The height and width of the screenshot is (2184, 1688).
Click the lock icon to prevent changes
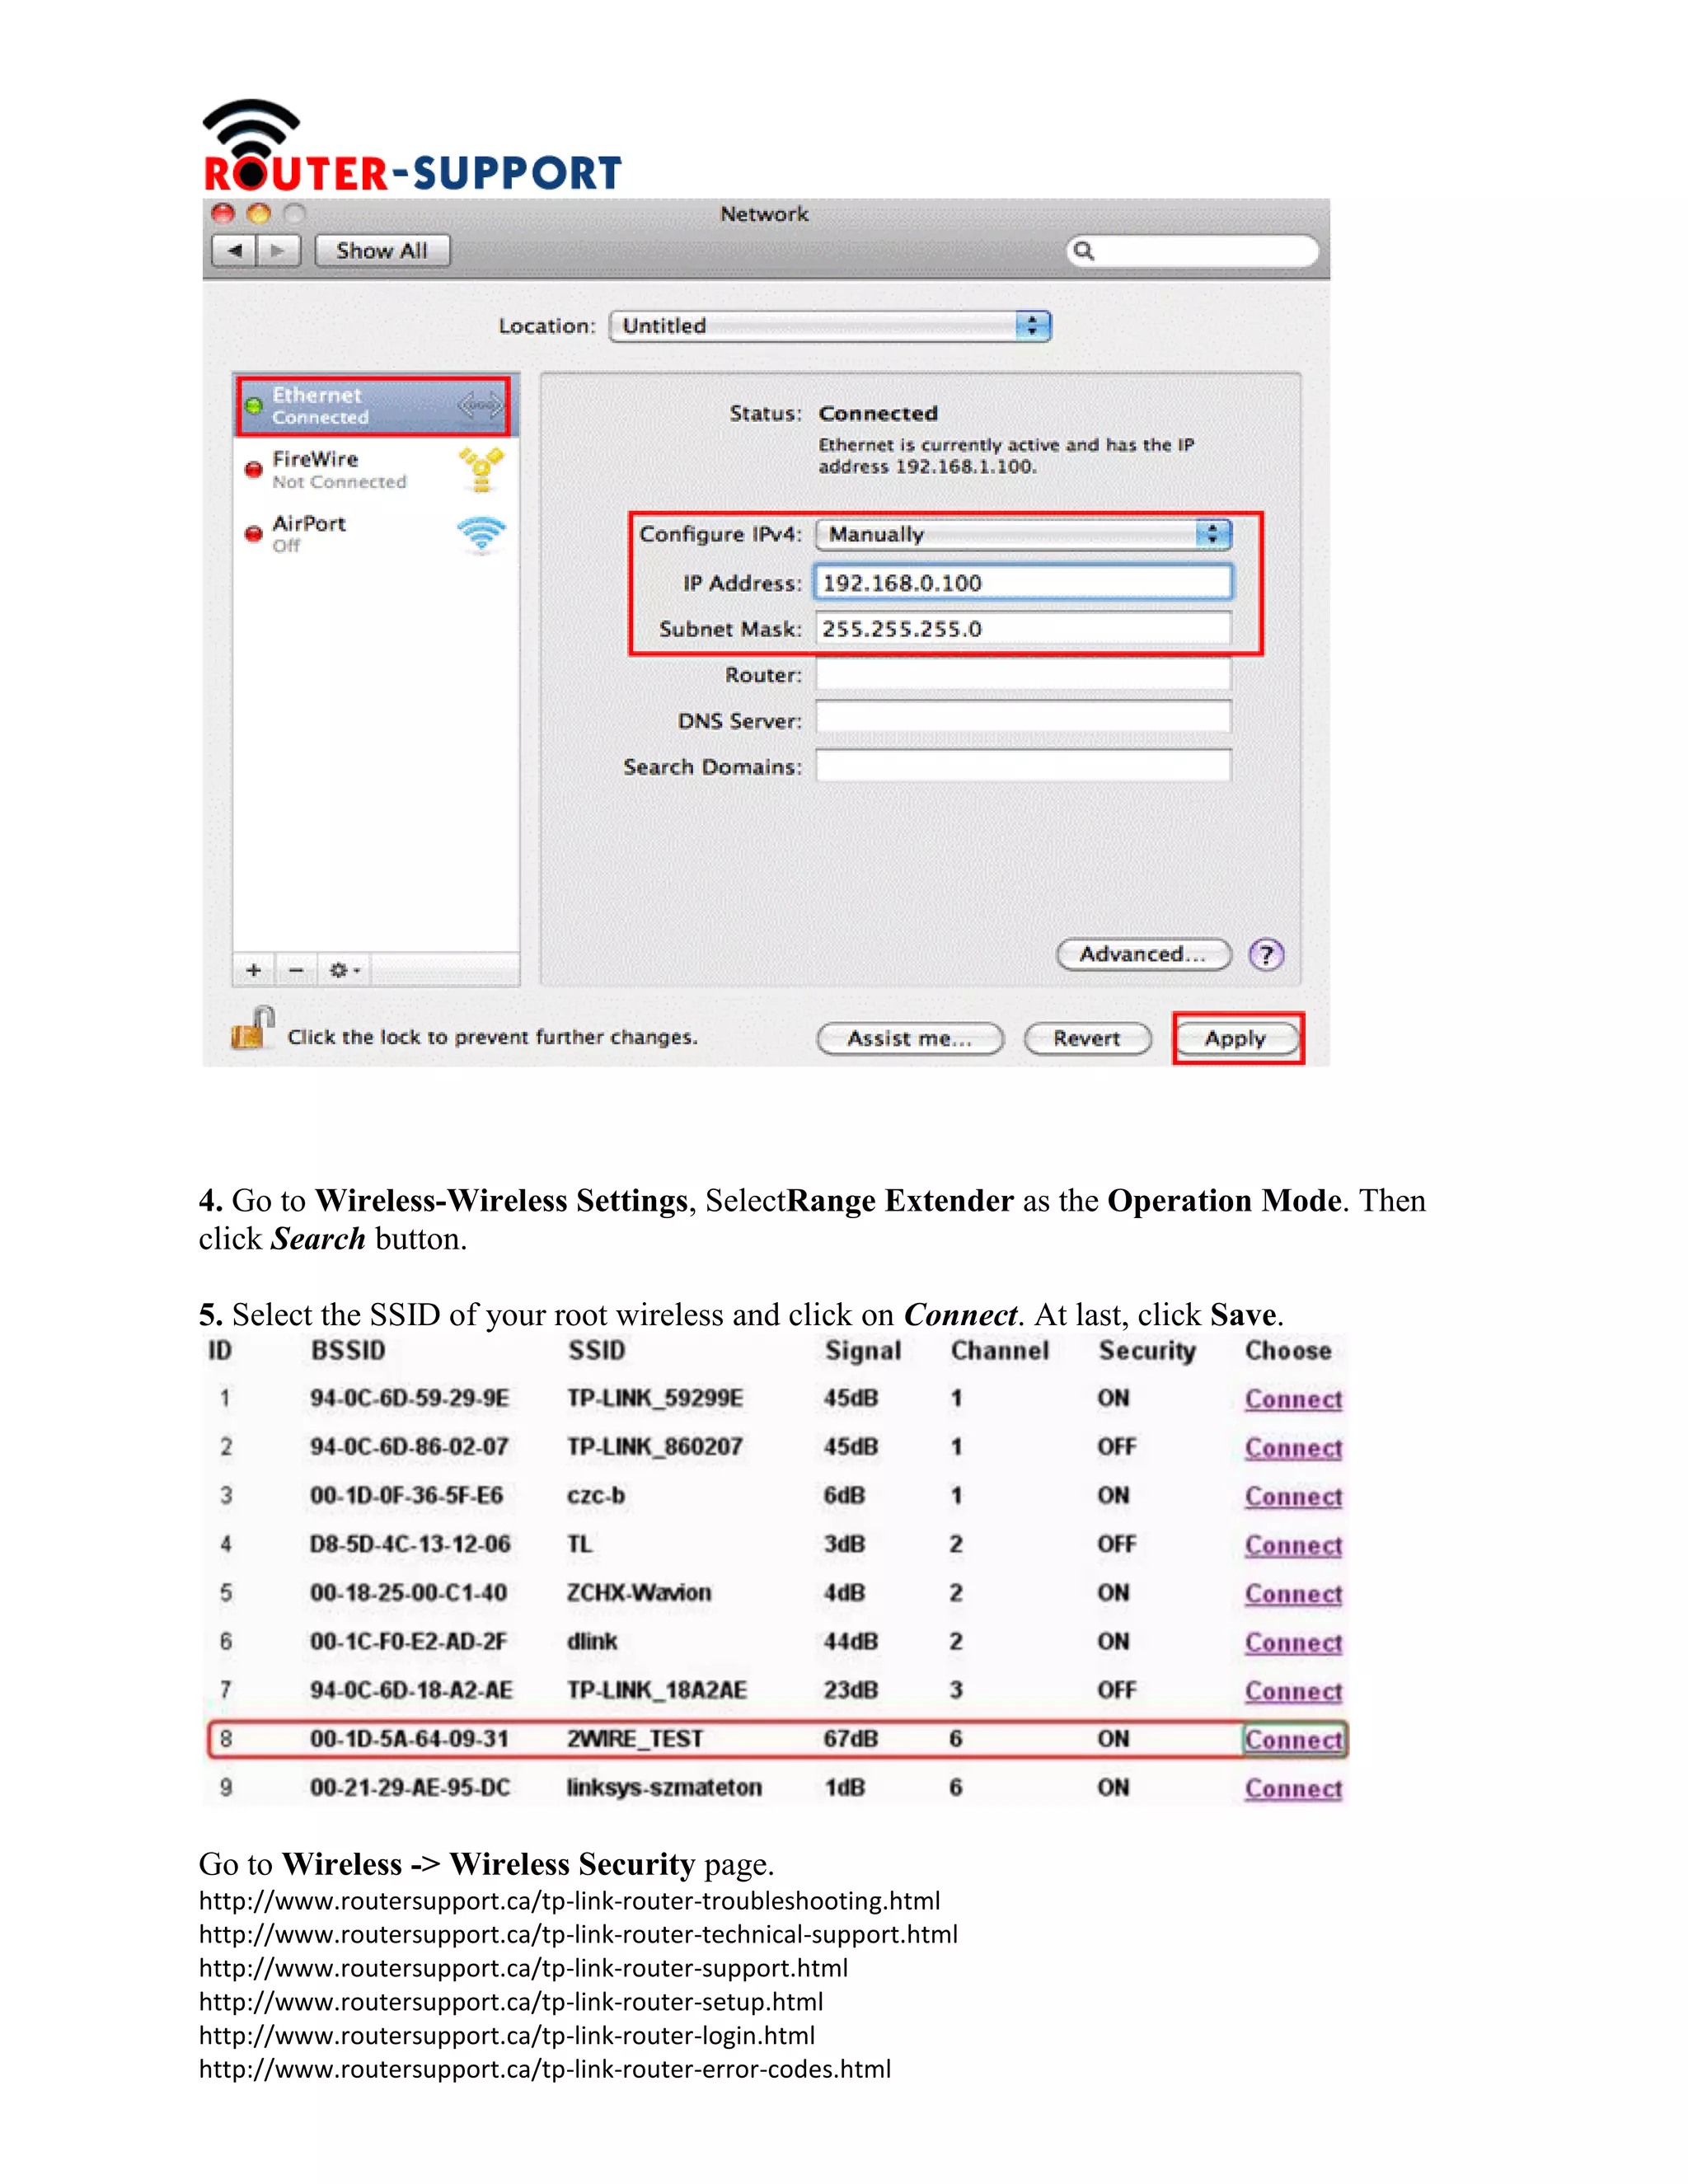tap(252, 1029)
